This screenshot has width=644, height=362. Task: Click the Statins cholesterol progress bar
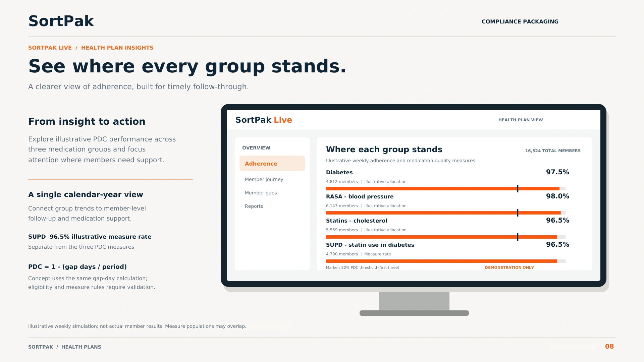pos(446,237)
